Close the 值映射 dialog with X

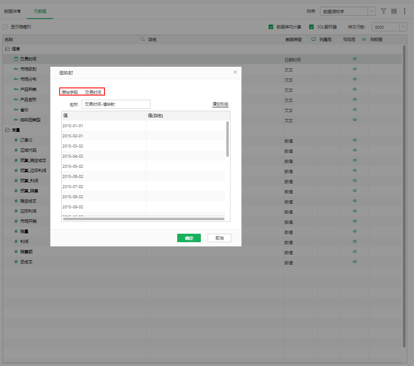236,72
